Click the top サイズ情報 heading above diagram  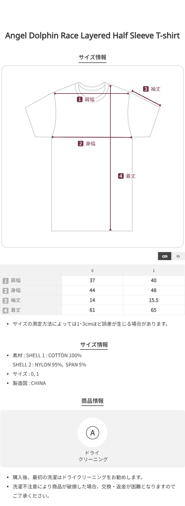point(92,57)
